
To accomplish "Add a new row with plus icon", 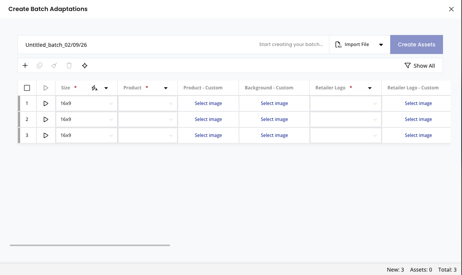I will tap(25, 65).
